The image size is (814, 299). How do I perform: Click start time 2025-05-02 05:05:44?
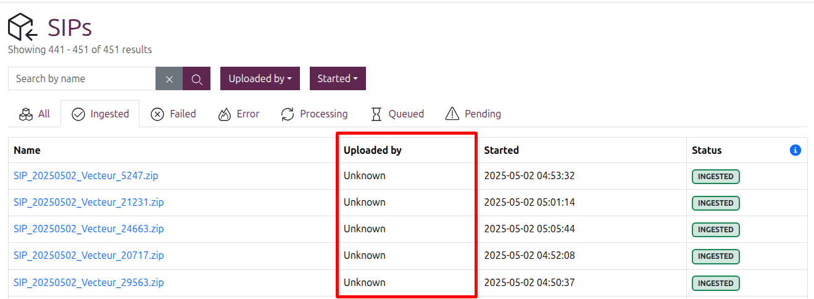530,229
